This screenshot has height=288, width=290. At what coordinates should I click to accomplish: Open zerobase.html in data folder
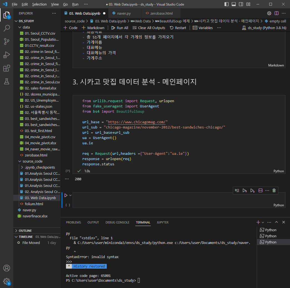[37, 155]
